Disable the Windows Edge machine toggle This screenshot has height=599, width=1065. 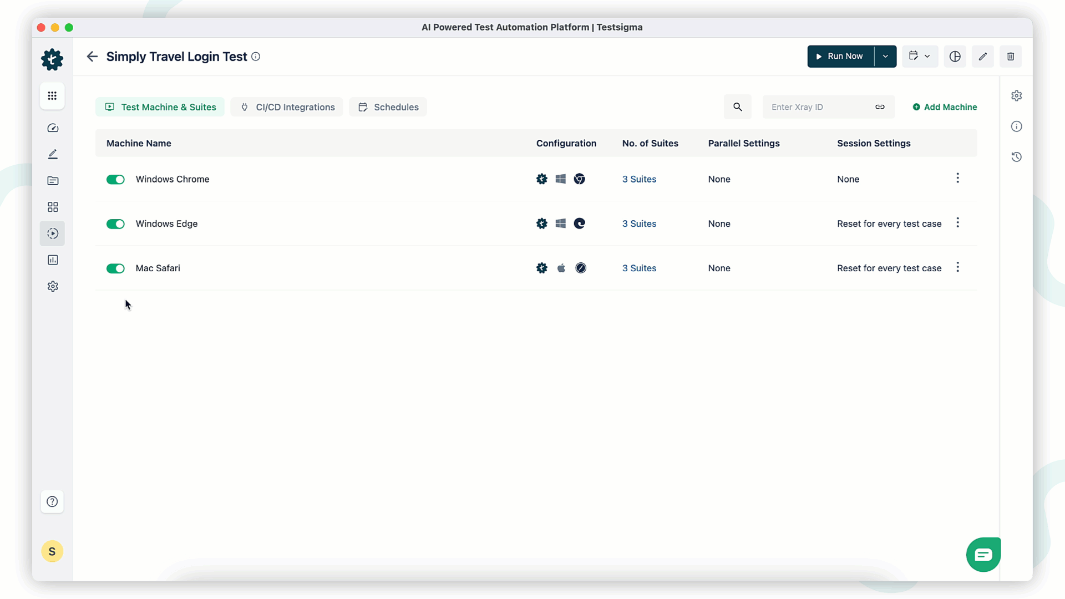115,224
